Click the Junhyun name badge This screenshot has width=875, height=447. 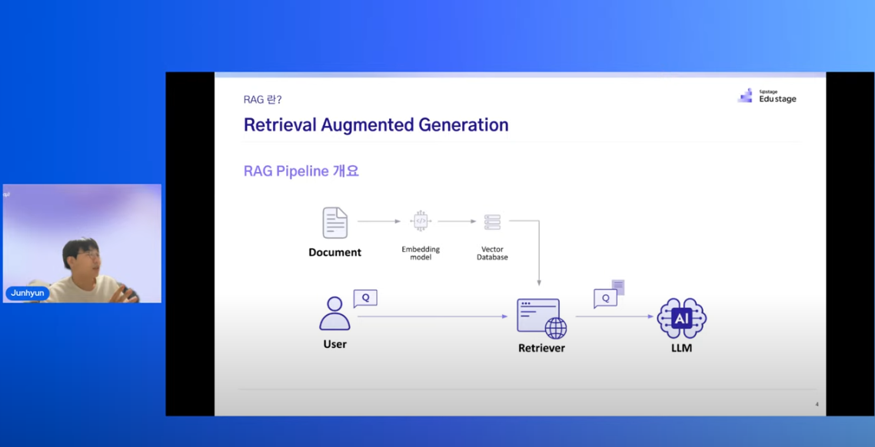[x=28, y=293]
